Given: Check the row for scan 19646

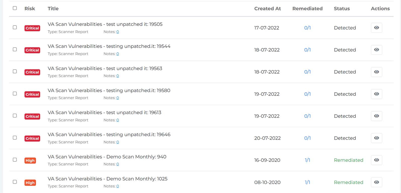Looking at the screenshot, I should tap(15, 138).
